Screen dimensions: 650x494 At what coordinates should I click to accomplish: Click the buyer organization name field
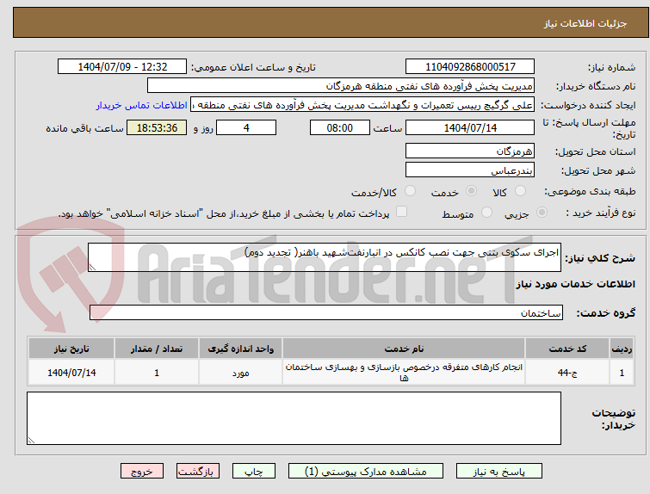point(341,86)
